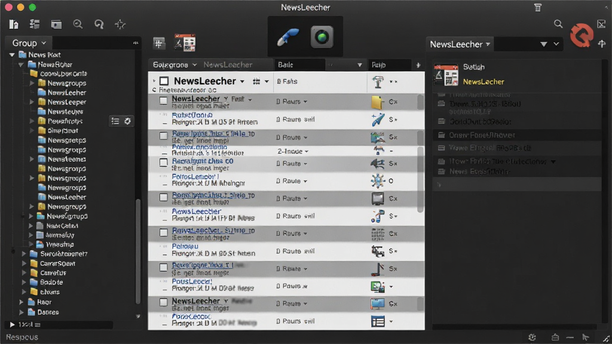Click the list icon beside Pewsfrotjs row

115,121
